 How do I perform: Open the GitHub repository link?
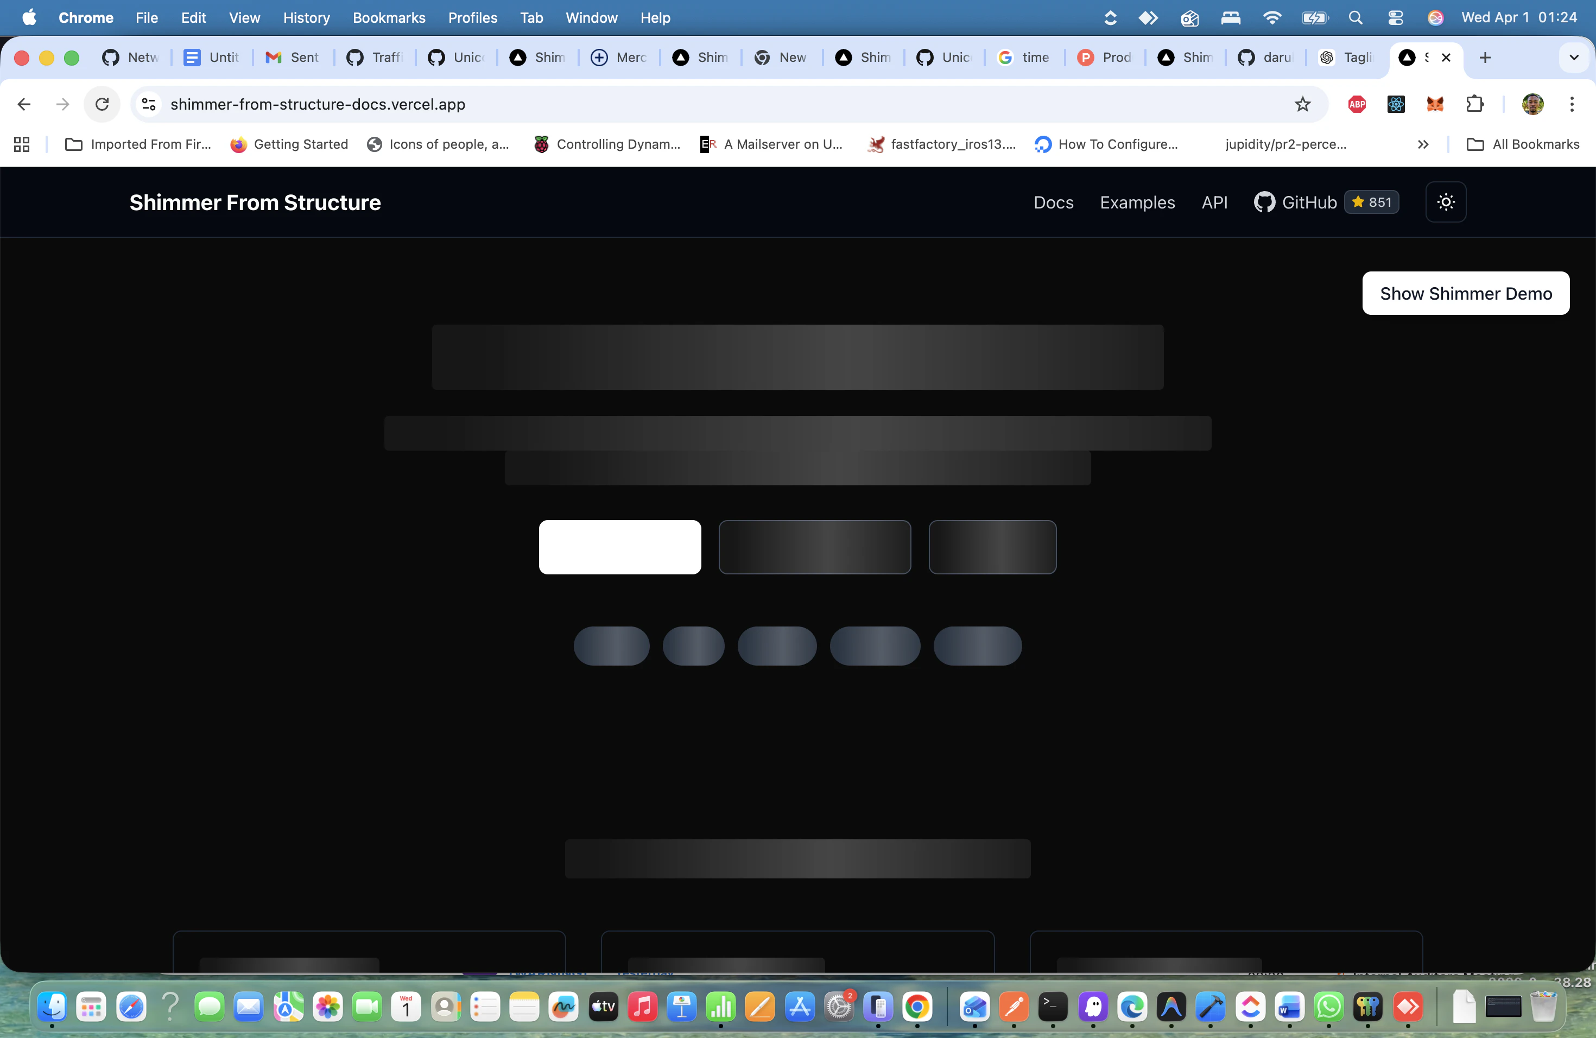1295,202
